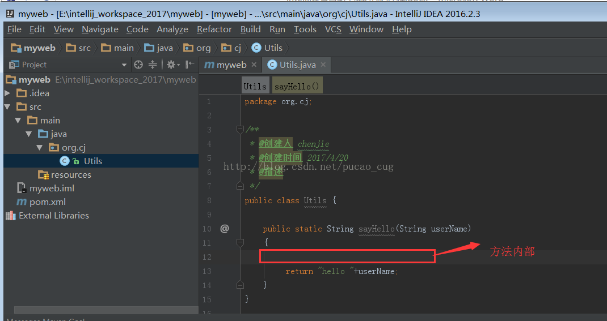Hide the Project tool window
Image resolution: width=607 pixels, height=321 pixels.
(x=189, y=65)
